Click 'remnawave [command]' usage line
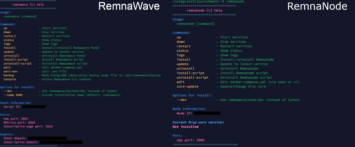355x147 pixels. point(20,16)
